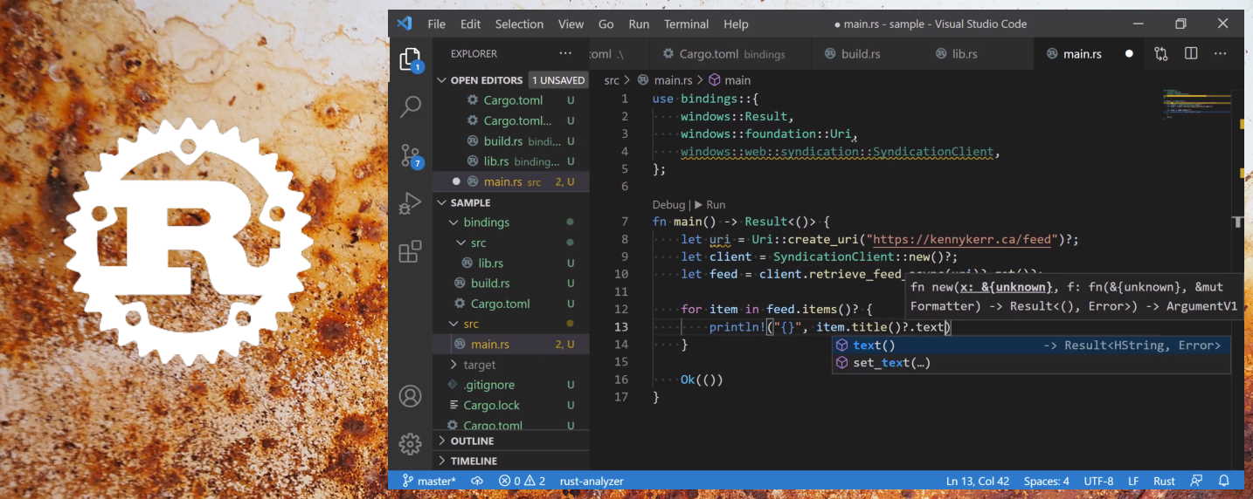Collapse the root src folder
Viewport: 1253px width, 499px height.
[453, 324]
